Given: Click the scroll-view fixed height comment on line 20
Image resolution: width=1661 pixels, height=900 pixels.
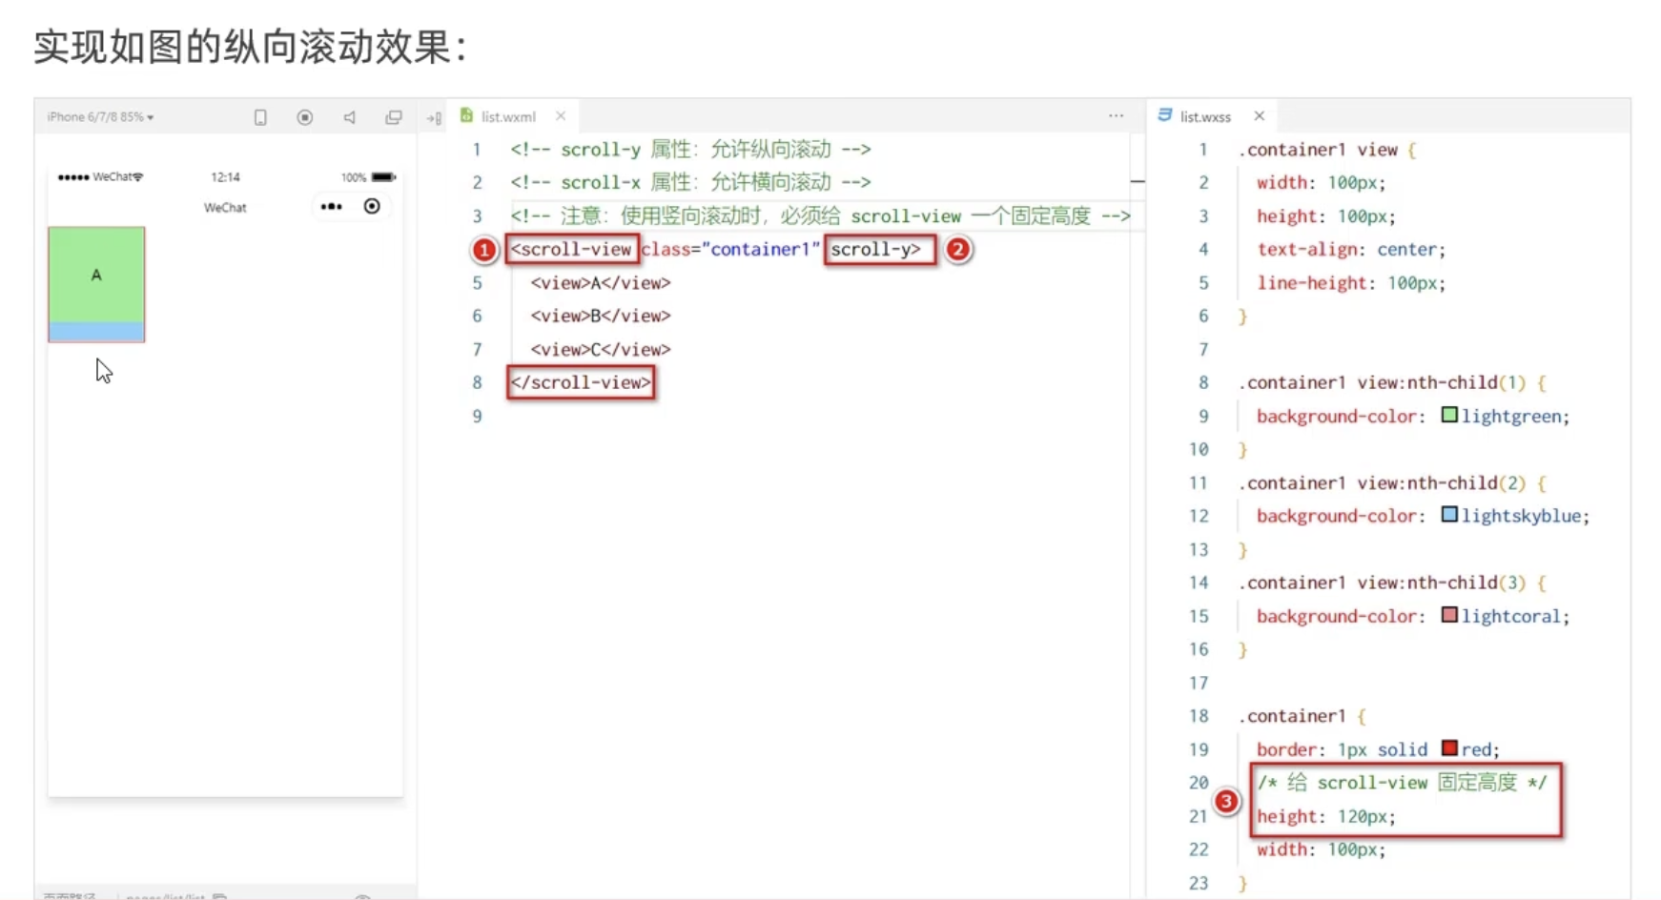Looking at the screenshot, I should pyautogui.click(x=1401, y=783).
